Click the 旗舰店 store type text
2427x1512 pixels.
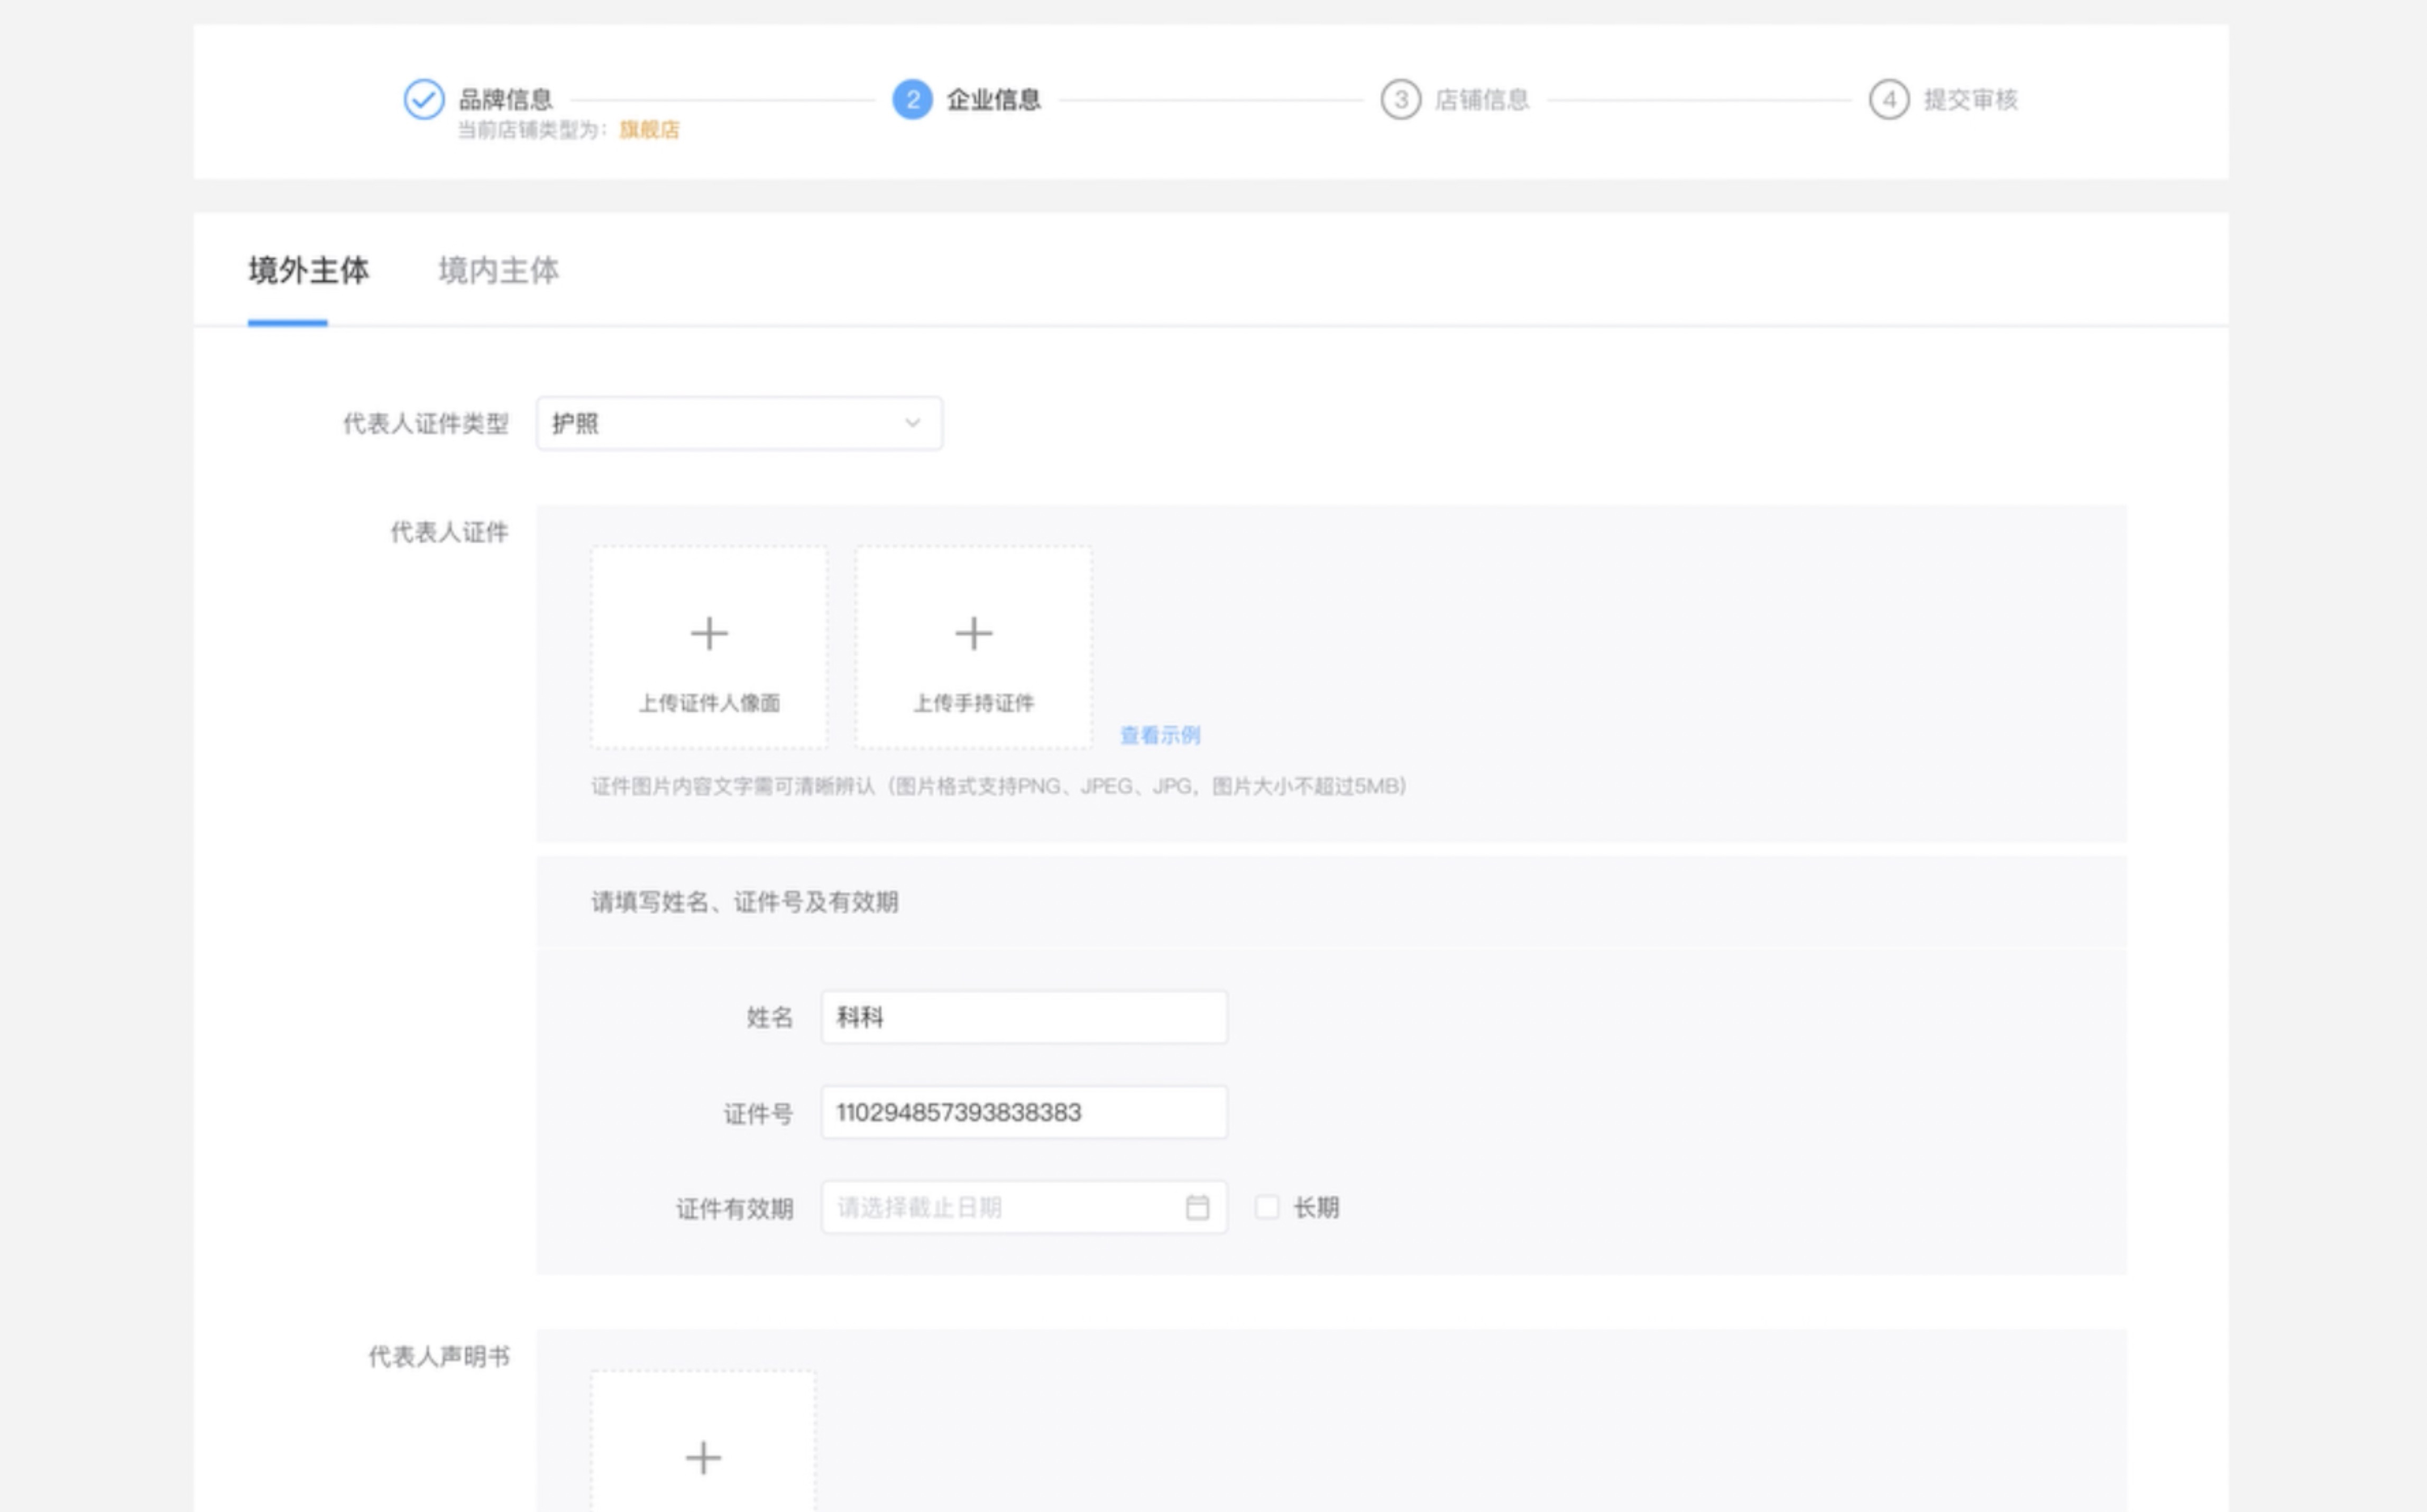click(x=649, y=130)
